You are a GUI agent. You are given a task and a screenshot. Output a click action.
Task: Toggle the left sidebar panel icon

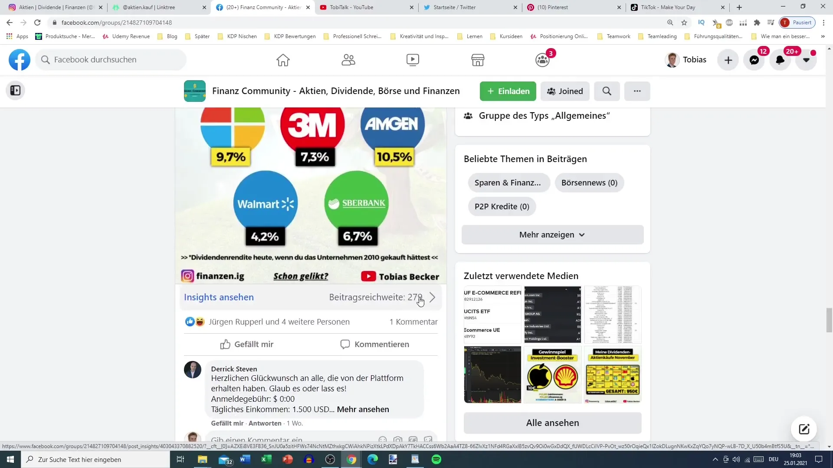coord(15,90)
